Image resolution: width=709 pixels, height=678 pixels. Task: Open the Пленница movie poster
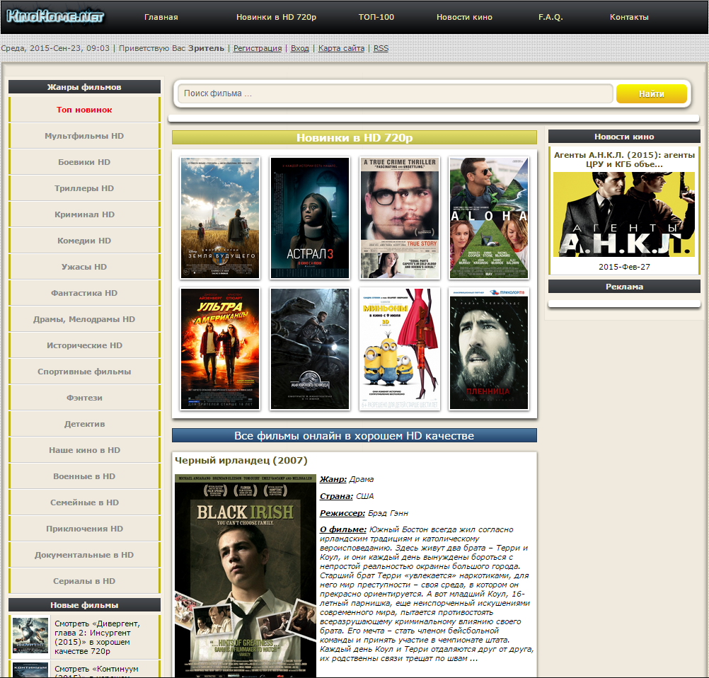(489, 349)
